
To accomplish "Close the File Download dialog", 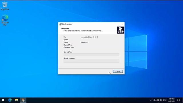I will point(123,24).
